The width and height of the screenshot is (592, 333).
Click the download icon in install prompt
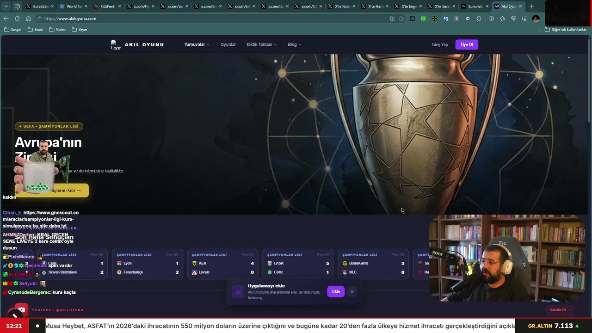[238, 292]
